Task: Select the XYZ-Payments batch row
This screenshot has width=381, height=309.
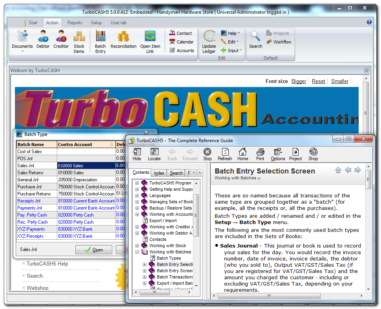Action: coord(71,229)
